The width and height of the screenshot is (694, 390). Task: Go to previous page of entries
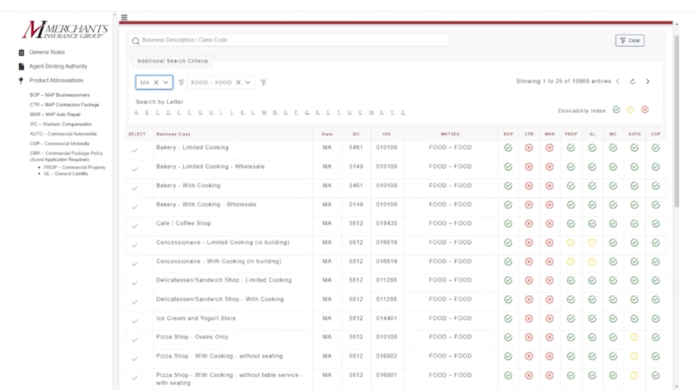coord(618,81)
